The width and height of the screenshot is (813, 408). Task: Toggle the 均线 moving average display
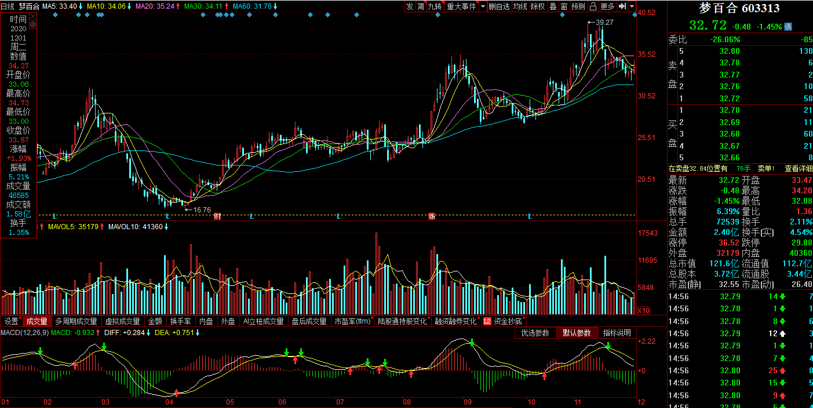(520, 6)
